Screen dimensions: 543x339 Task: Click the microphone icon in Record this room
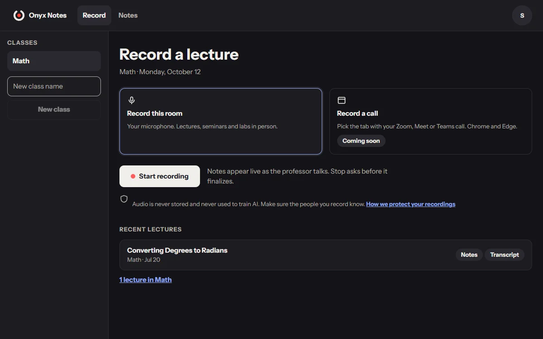coord(132,100)
